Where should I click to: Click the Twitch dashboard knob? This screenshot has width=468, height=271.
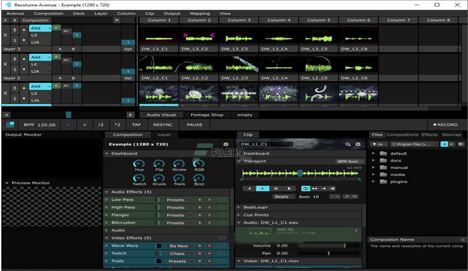coord(139,178)
